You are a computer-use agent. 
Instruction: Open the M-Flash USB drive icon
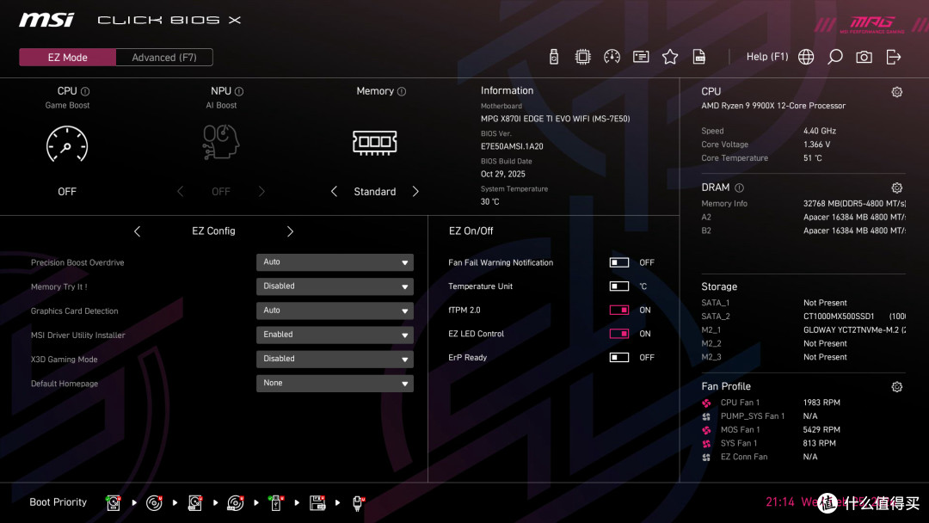coord(554,57)
